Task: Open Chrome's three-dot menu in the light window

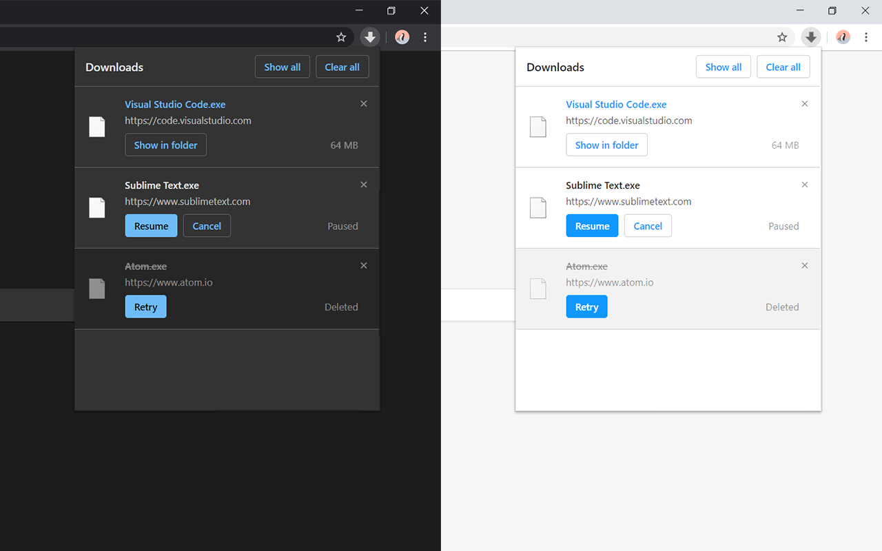Action: (x=866, y=37)
